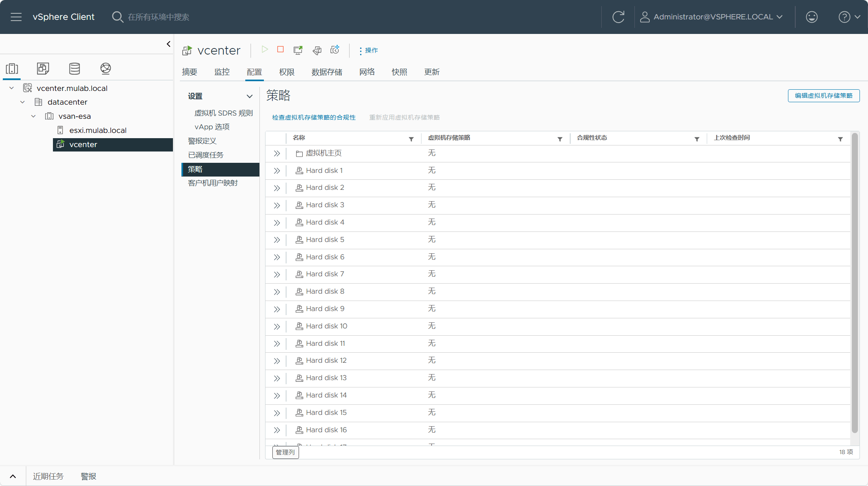Collapse the vcenter.mulab.local tree node
This screenshot has width=868, height=486.
(12, 88)
